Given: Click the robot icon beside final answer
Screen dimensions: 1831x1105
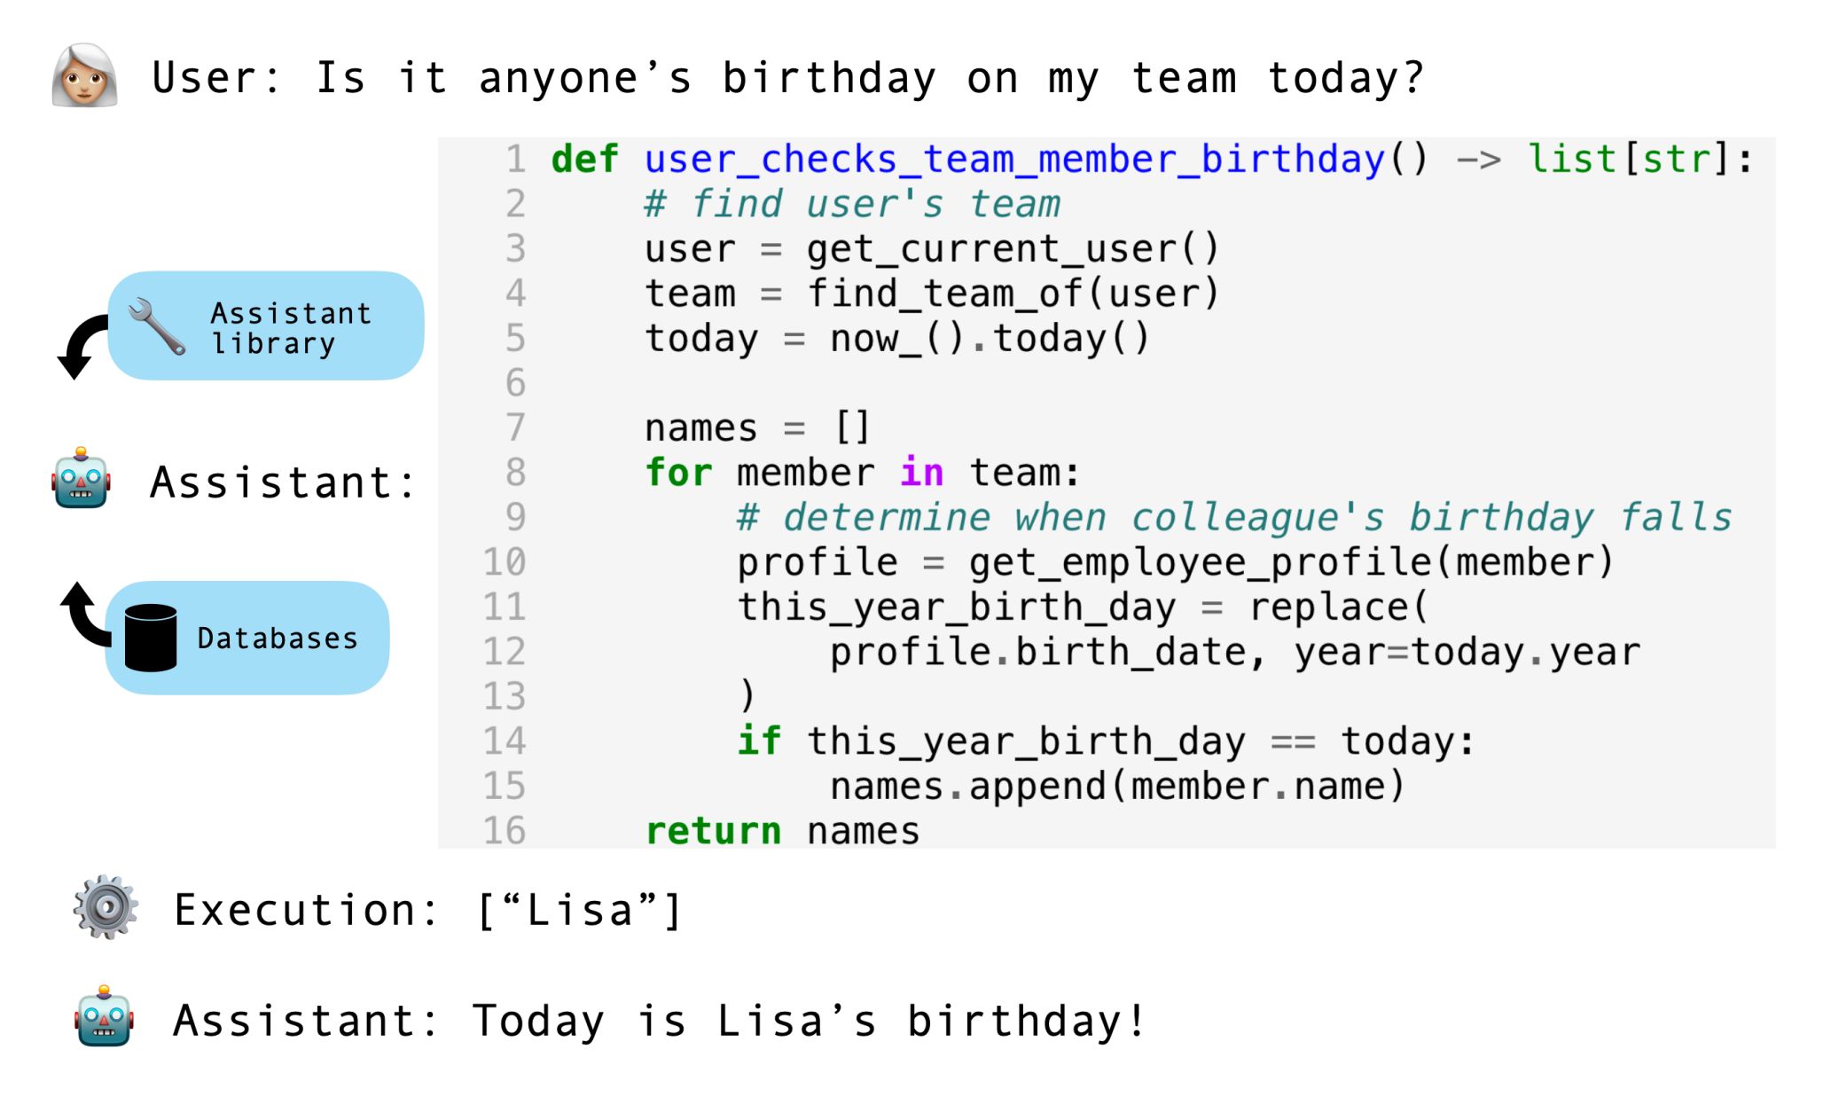Looking at the screenshot, I should [x=105, y=1016].
